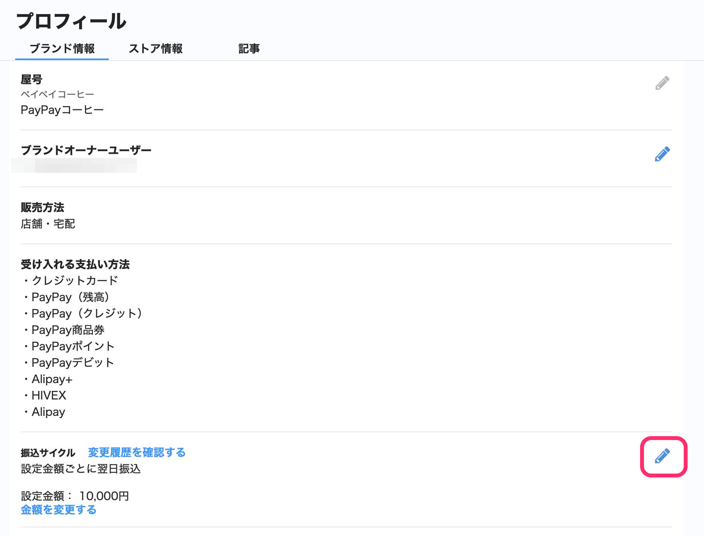Click the PayPayコーヒー brand name text
Screen dimensions: 704x536
(62, 110)
